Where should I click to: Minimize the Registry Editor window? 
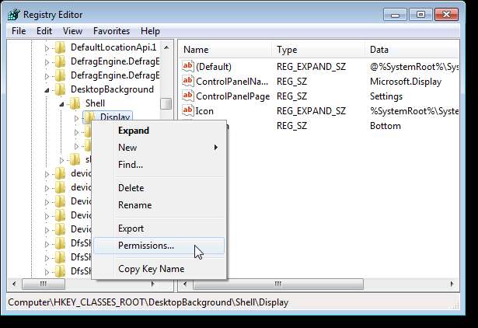[x=395, y=15]
